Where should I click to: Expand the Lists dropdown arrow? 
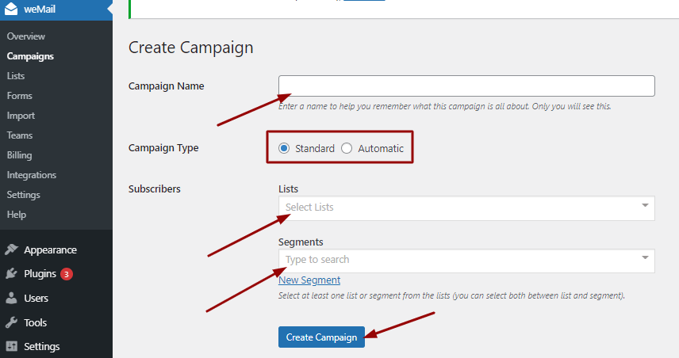(645, 205)
